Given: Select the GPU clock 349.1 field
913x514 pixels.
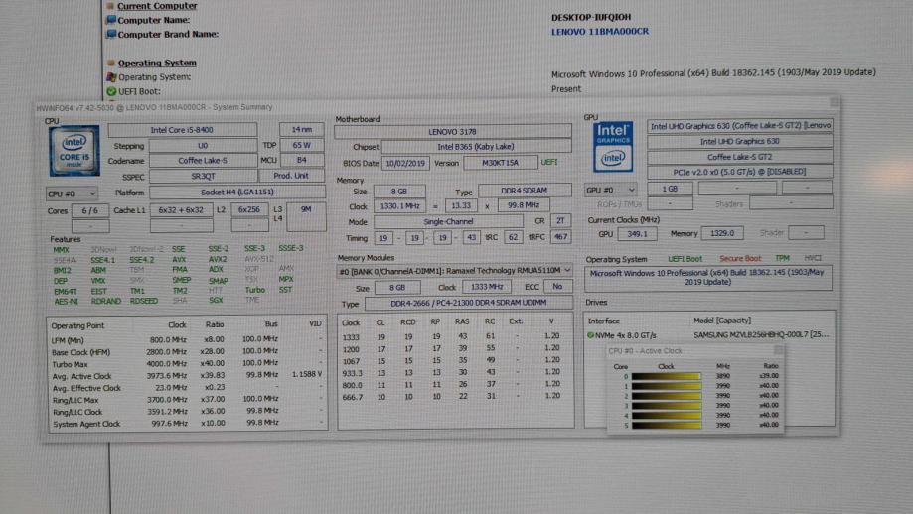Looking at the screenshot, I should [x=637, y=234].
